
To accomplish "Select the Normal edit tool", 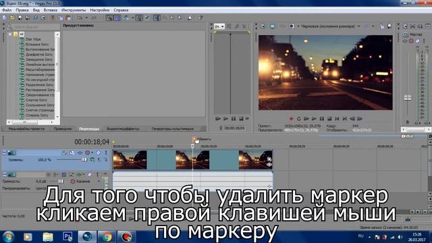I will [x=157, y=18].
